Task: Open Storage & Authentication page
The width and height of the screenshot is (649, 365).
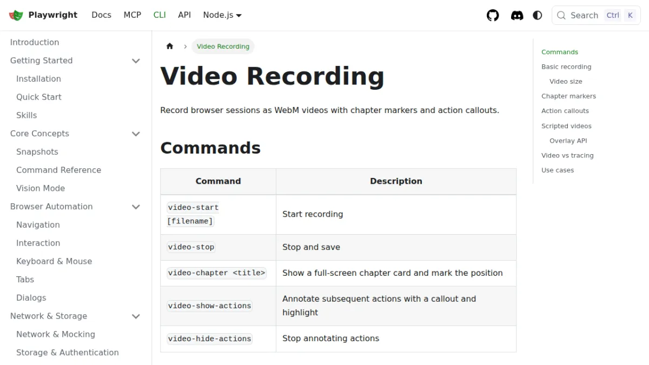Action: pyautogui.click(x=68, y=353)
